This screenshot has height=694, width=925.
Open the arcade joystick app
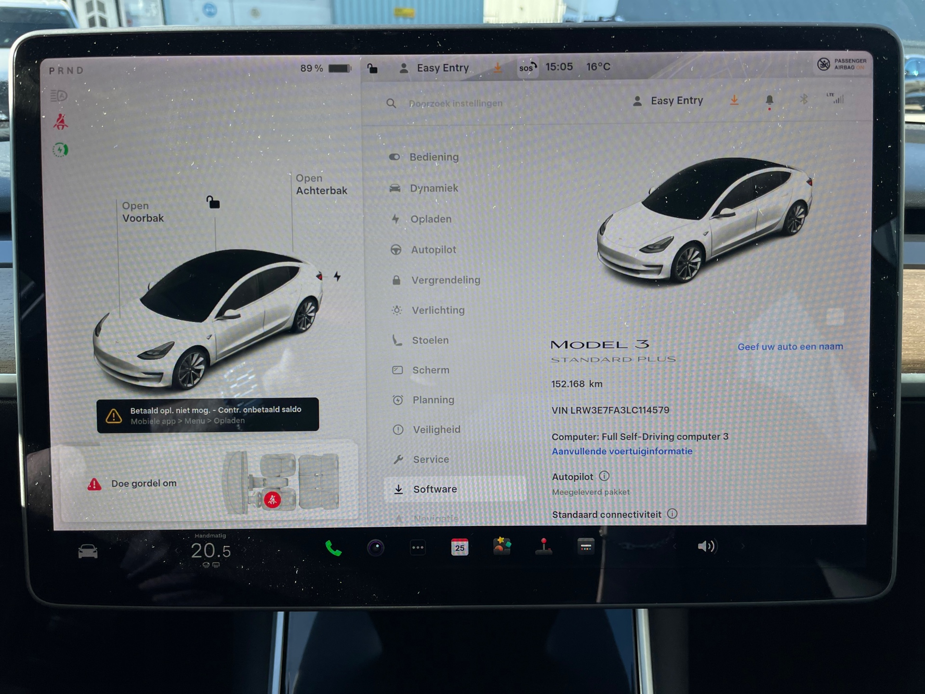coord(543,547)
